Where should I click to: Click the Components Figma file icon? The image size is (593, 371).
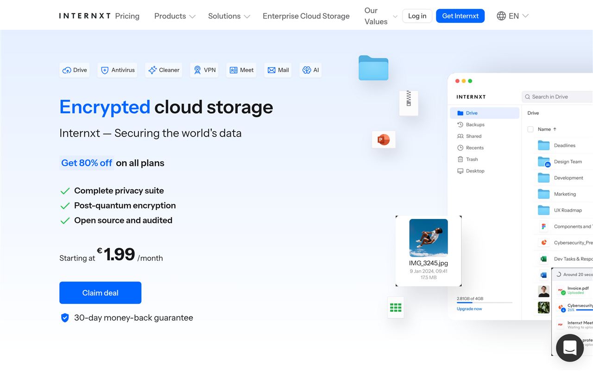point(543,226)
